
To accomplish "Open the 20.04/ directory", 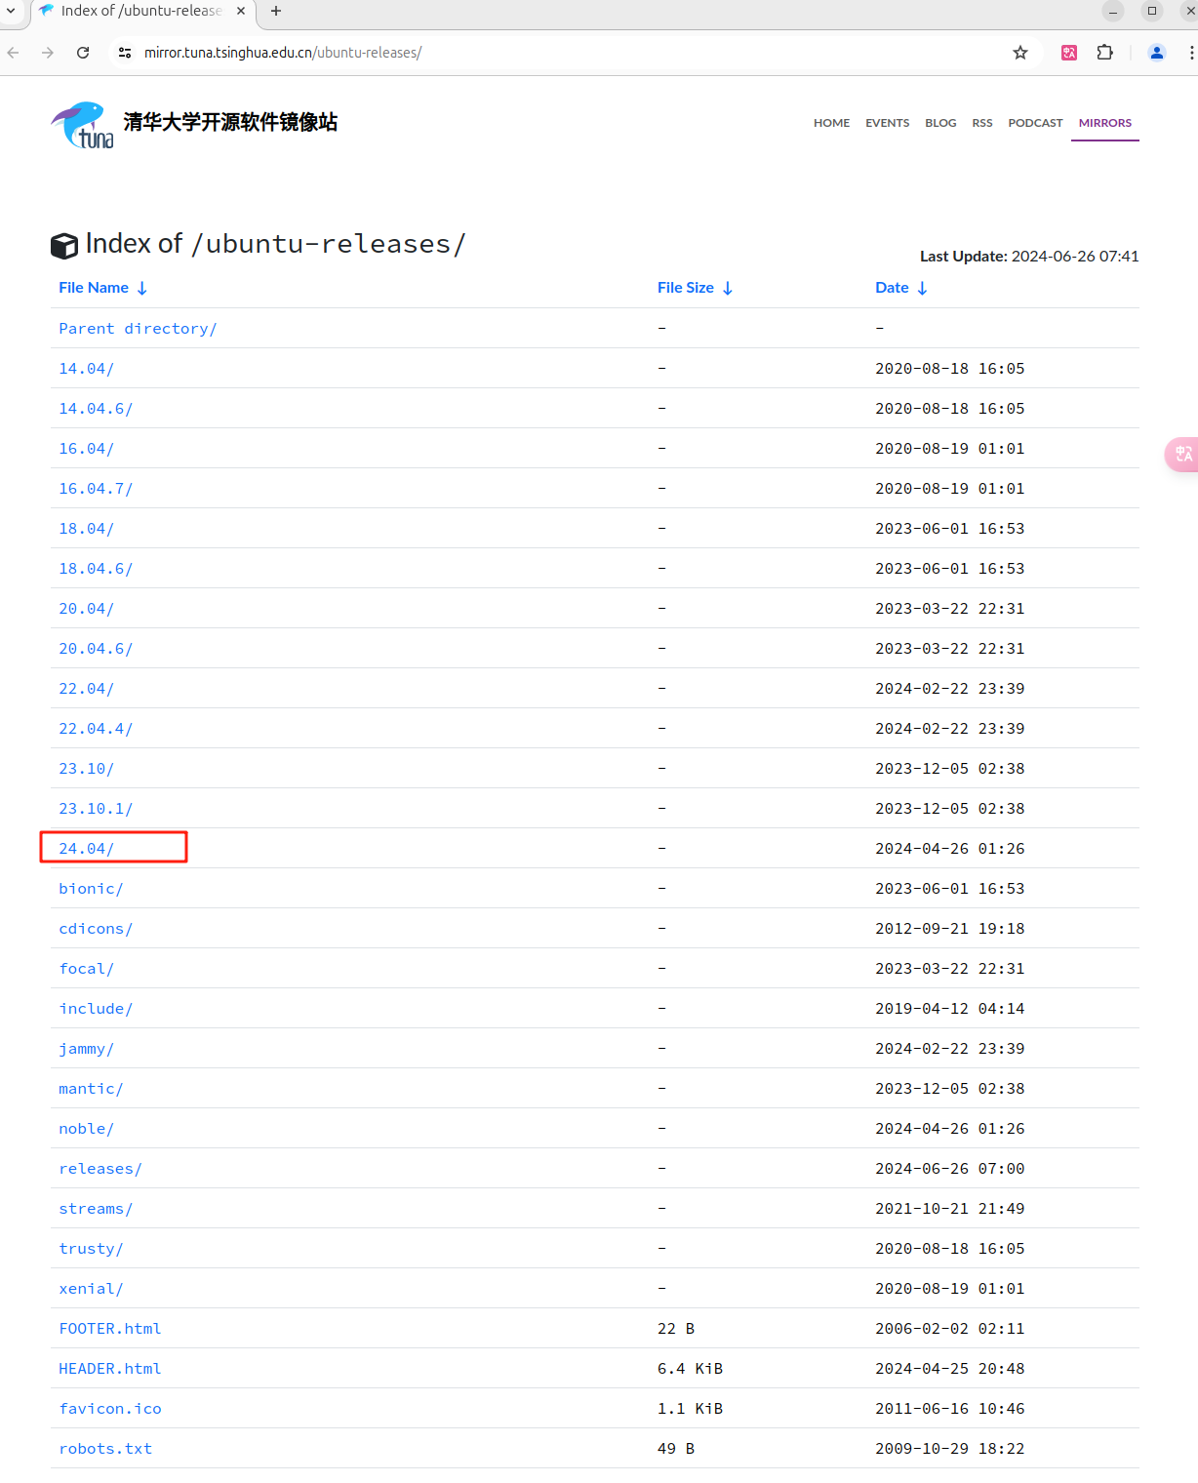I will pos(86,609).
